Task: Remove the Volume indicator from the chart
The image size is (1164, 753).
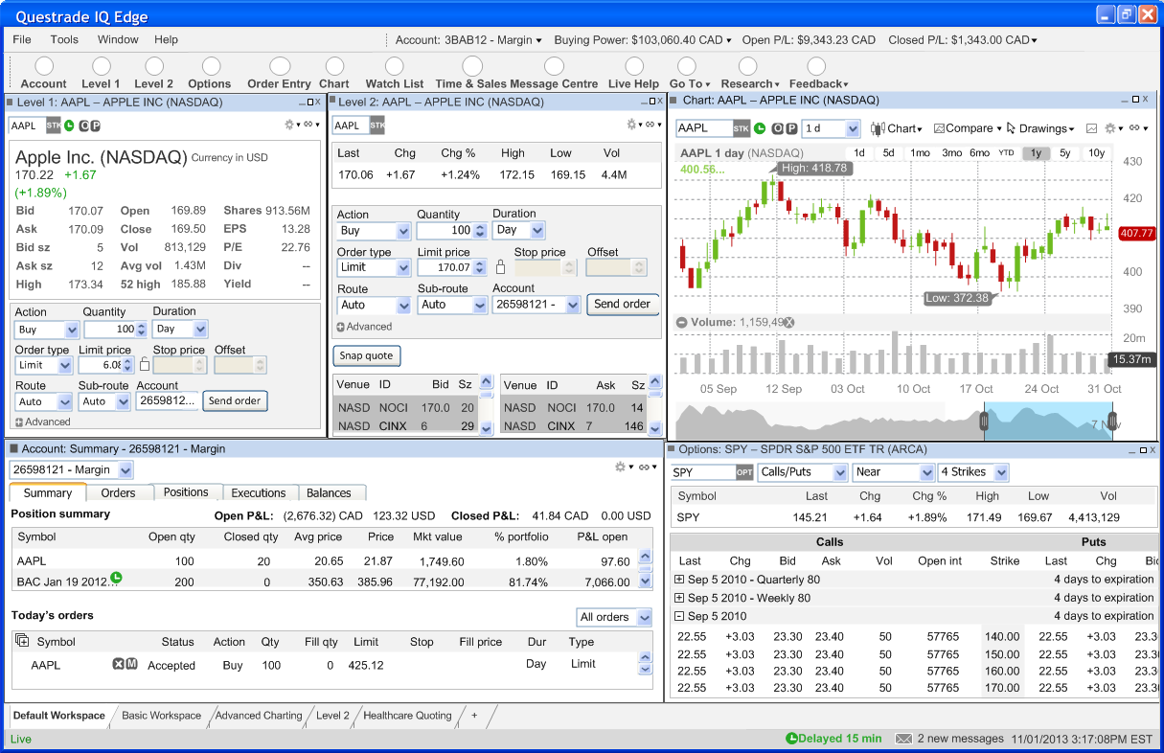Action: 788,323
